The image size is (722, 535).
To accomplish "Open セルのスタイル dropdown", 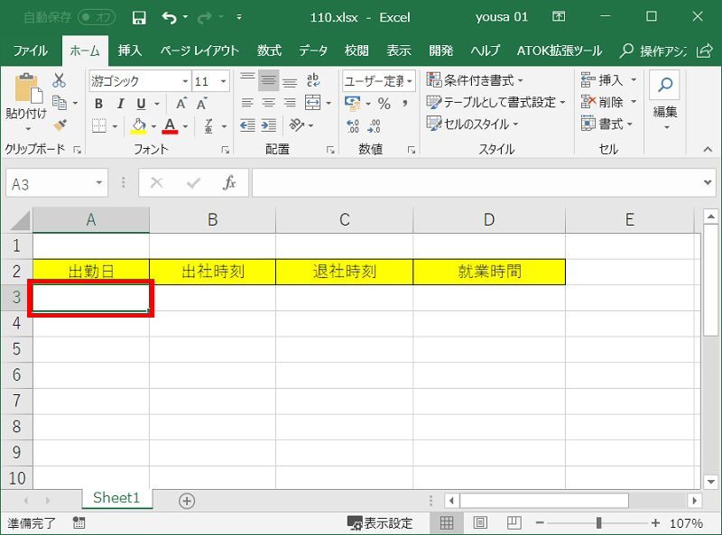I will (x=472, y=124).
